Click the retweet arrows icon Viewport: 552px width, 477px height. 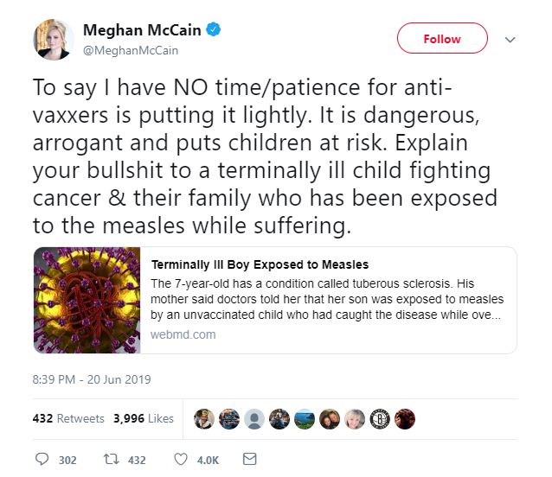click(x=111, y=459)
